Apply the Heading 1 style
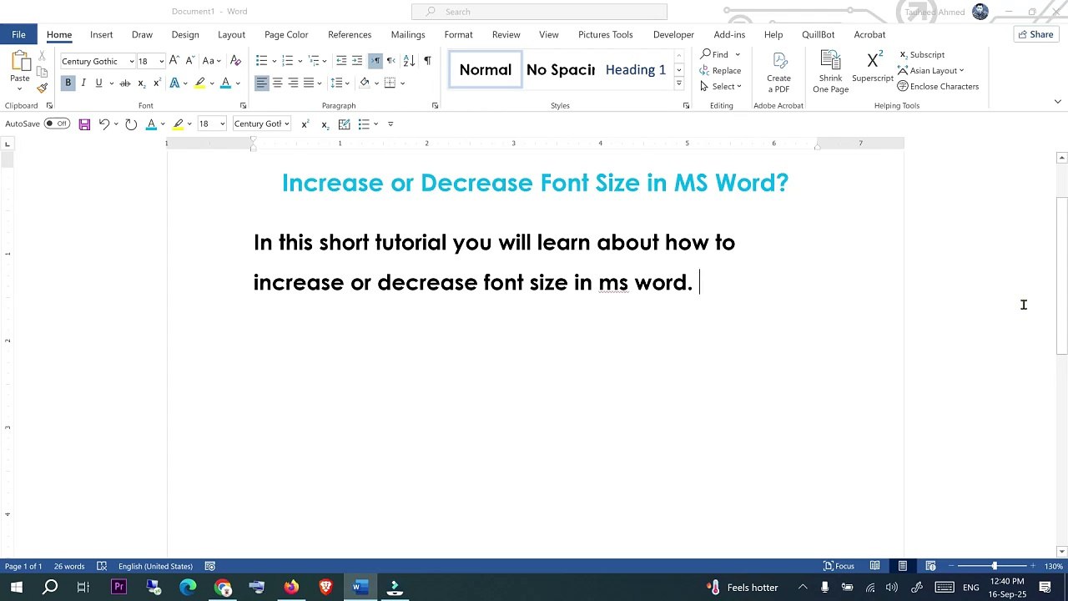Image resolution: width=1068 pixels, height=601 pixels. pyautogui.click(x=636, y=70)
